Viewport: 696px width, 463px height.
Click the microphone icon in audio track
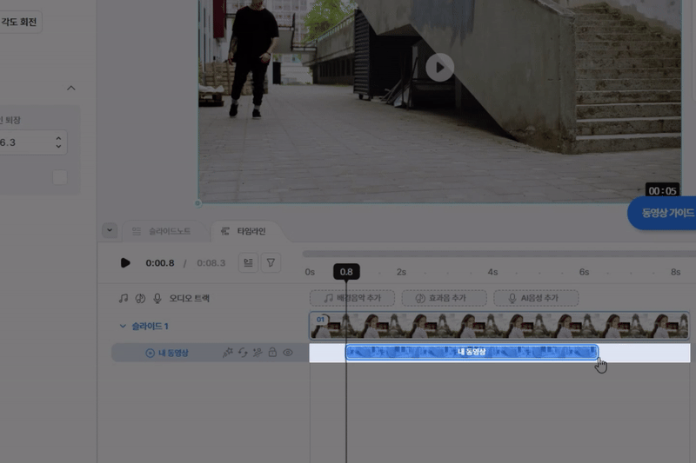pyautogui.click(x=157, y=298)
